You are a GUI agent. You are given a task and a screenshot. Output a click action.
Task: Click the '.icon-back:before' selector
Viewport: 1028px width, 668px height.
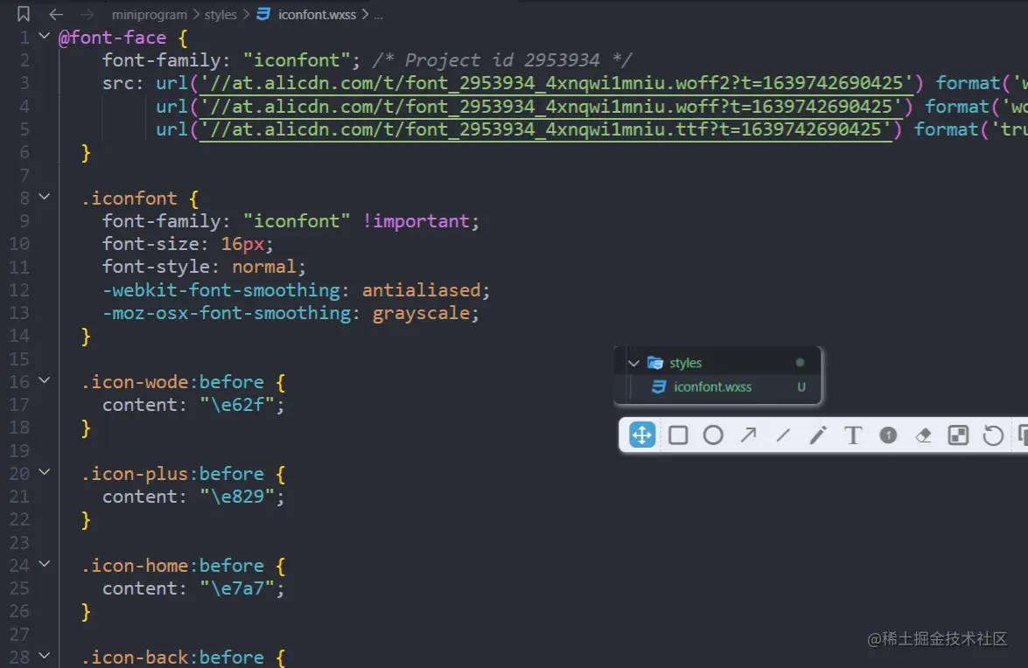(x=172, y=657)
